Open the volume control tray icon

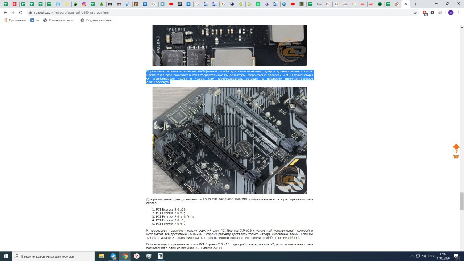click(423, 256)
